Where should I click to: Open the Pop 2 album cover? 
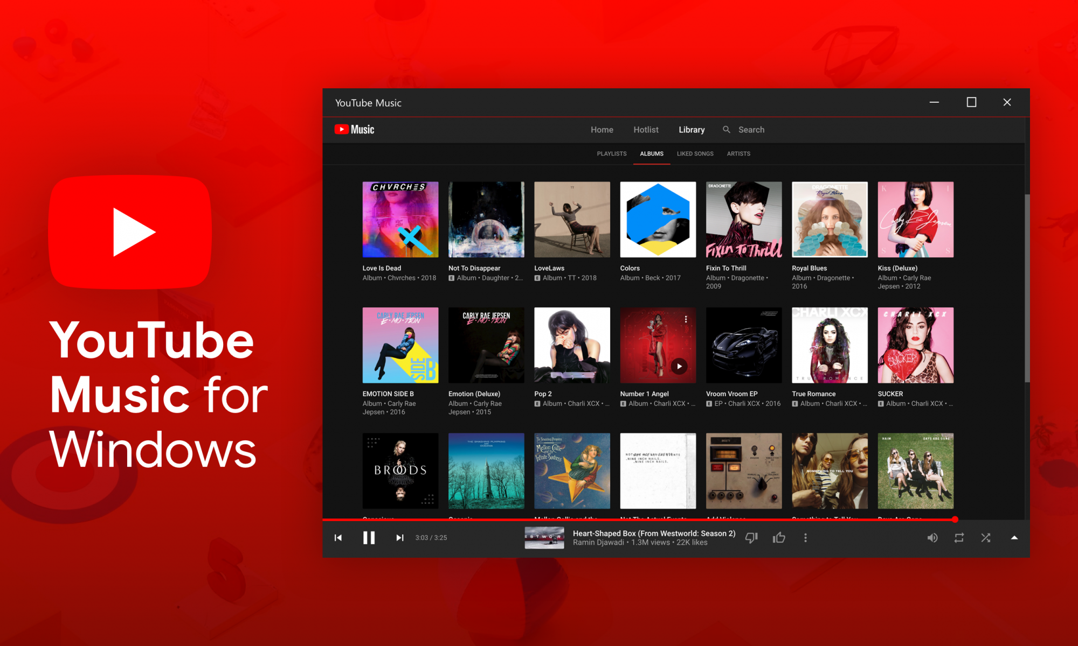572,345
